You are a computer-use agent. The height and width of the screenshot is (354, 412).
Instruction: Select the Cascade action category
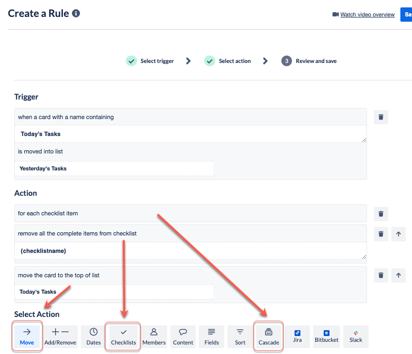point(269,337)
